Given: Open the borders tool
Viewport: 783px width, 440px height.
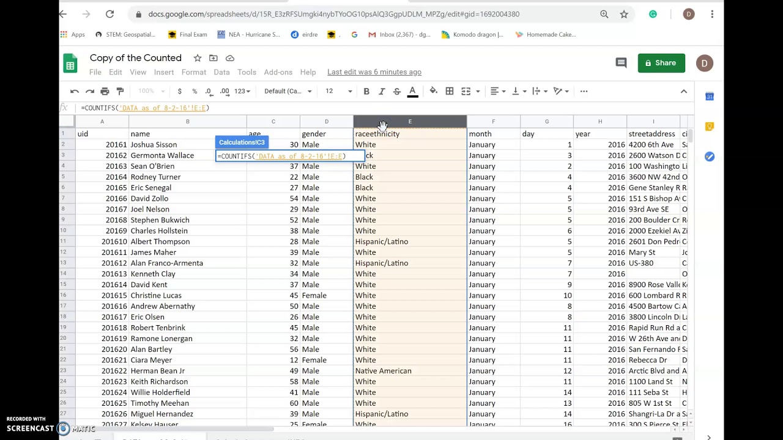Looking at the screenshot, I should coord(450,91).
